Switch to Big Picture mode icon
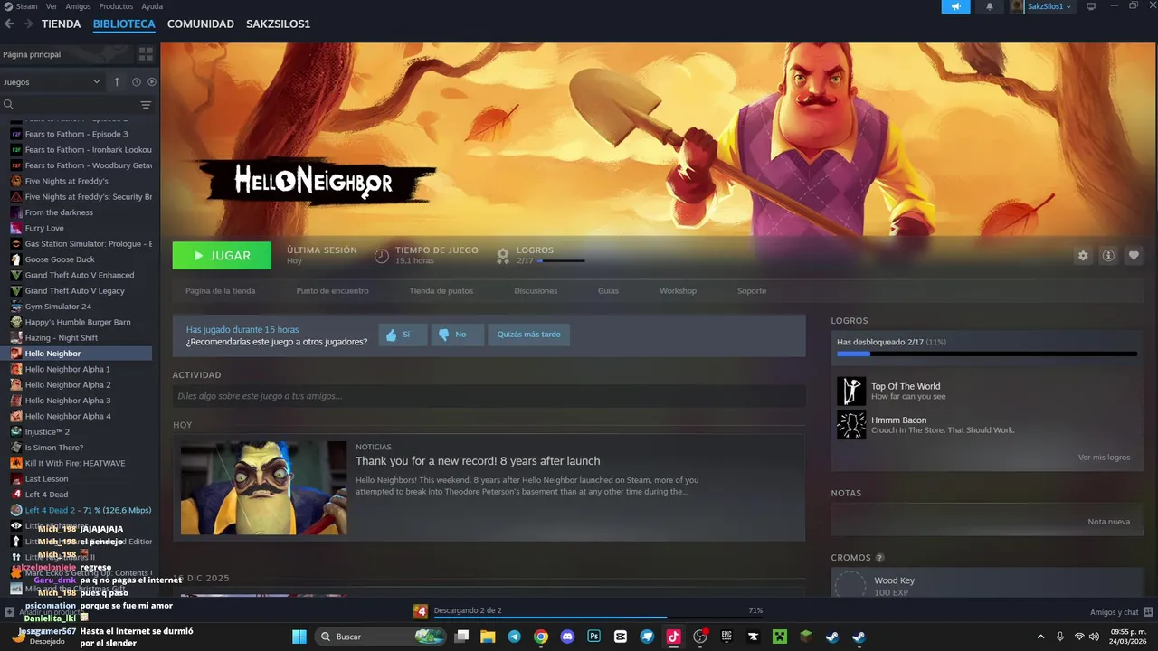The image size is (1158, 651). [x=1091, y=6]
